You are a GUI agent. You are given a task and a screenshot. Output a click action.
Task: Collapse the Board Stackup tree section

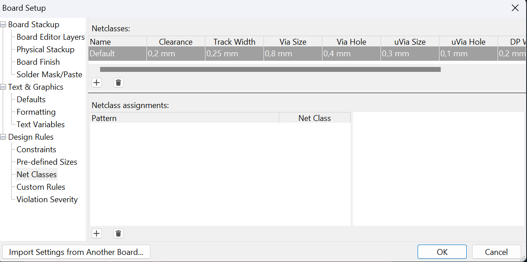[x=3, y=25]
